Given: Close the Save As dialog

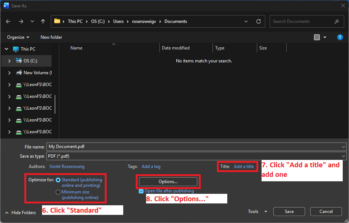Looking at the screenshot, I should click(343, 6).
